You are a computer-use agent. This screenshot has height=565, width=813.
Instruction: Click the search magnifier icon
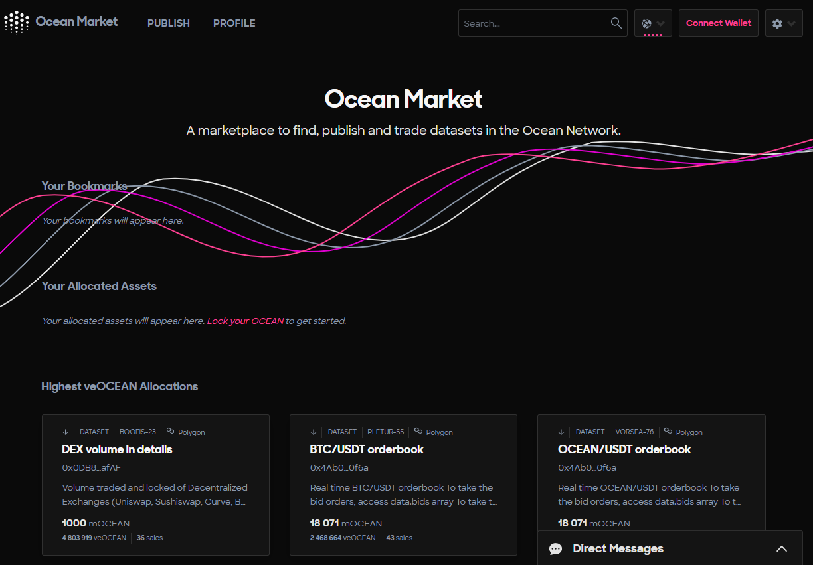(x=616, y=23)
